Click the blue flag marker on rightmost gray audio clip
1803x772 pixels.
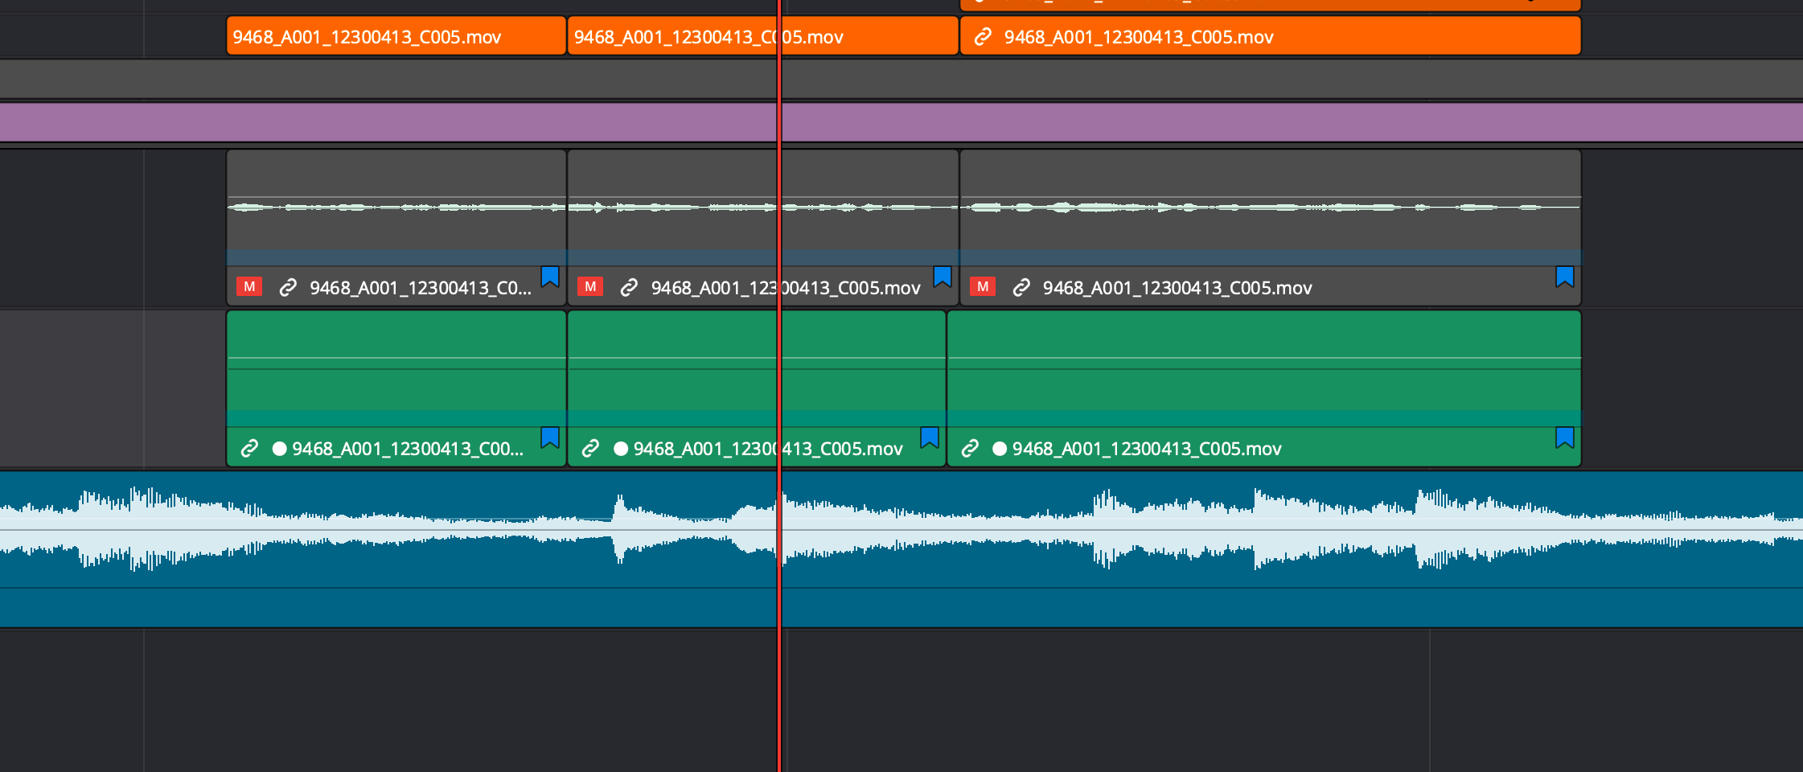pos(1565,277)
